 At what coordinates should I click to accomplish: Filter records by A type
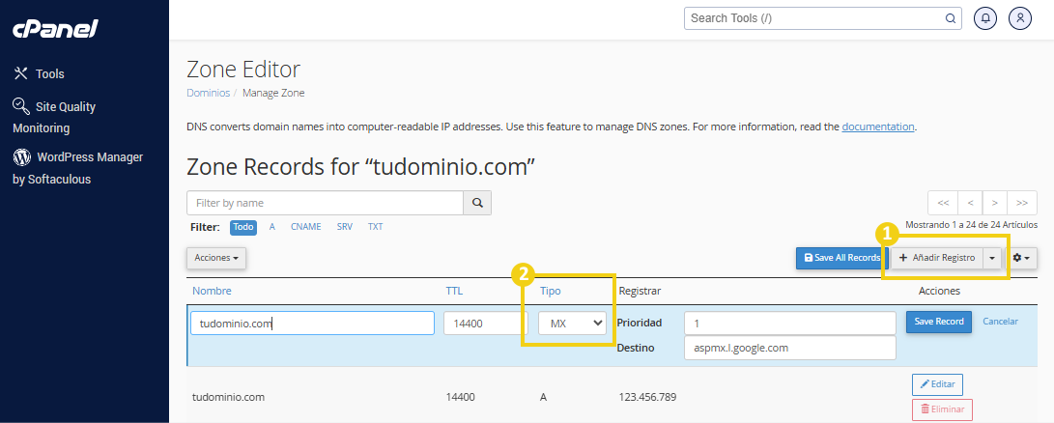click(272, 227)
